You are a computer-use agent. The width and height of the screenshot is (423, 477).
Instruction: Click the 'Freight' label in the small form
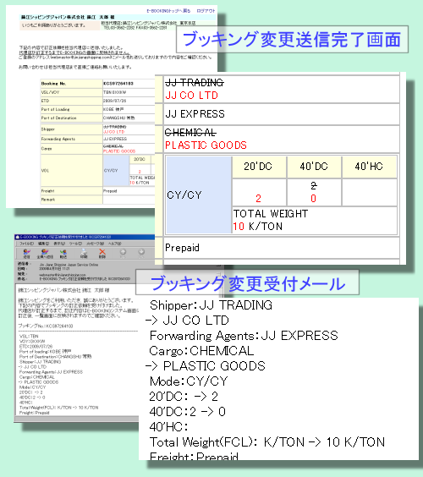pos(47,191)
